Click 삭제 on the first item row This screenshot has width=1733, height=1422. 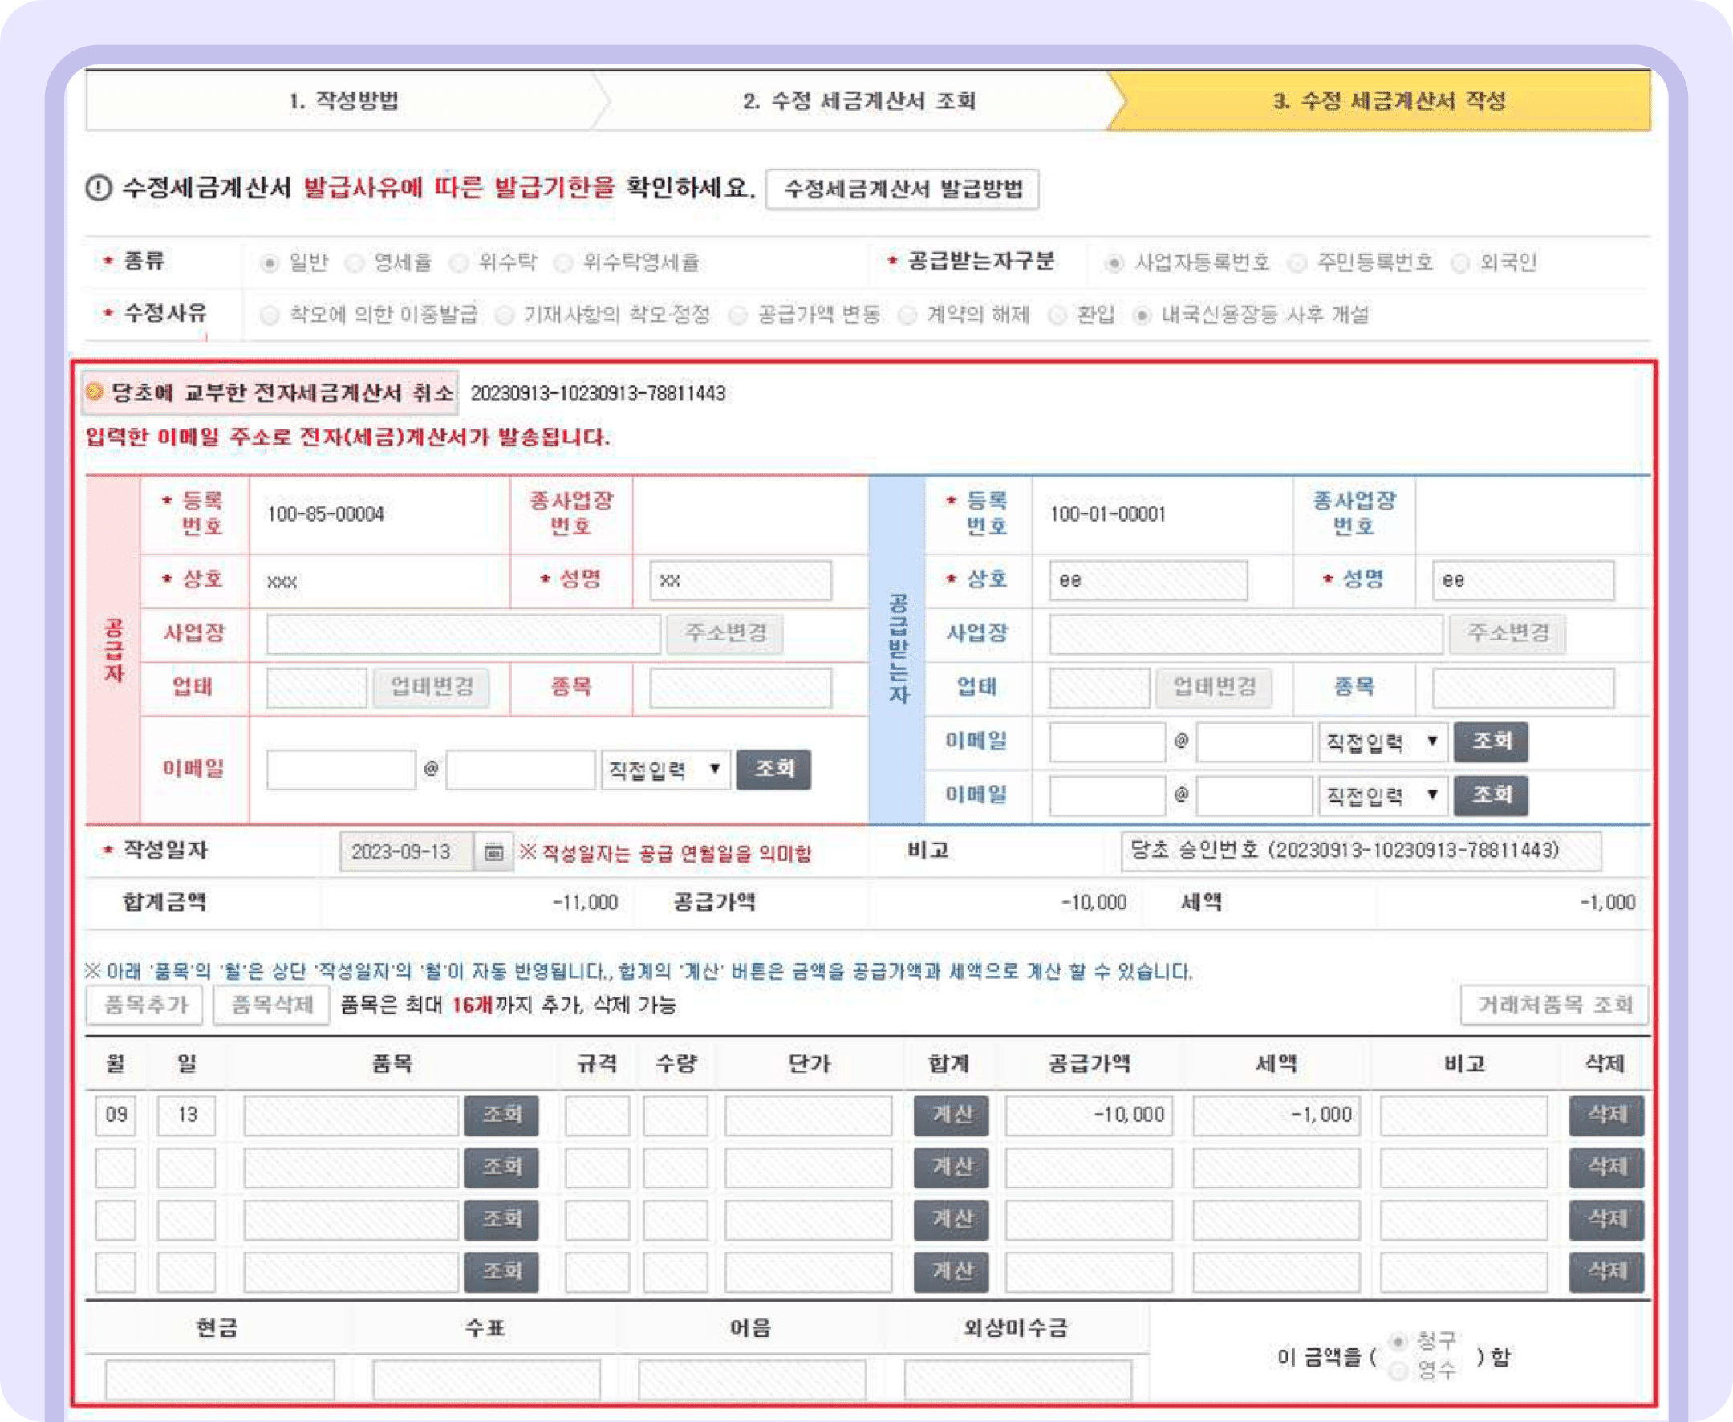(x=1607, y=1114)
